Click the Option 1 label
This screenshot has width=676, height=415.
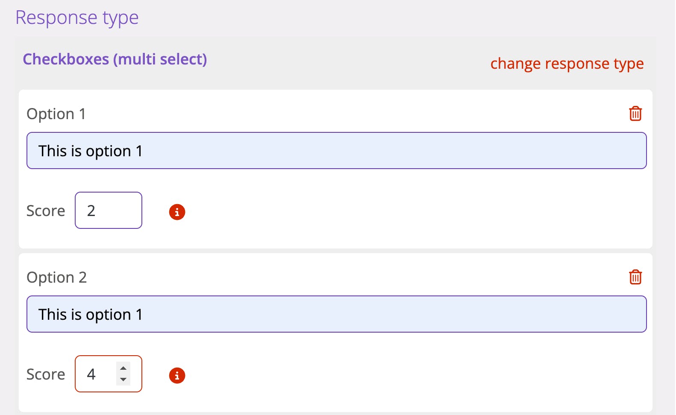tap(56, 114)
